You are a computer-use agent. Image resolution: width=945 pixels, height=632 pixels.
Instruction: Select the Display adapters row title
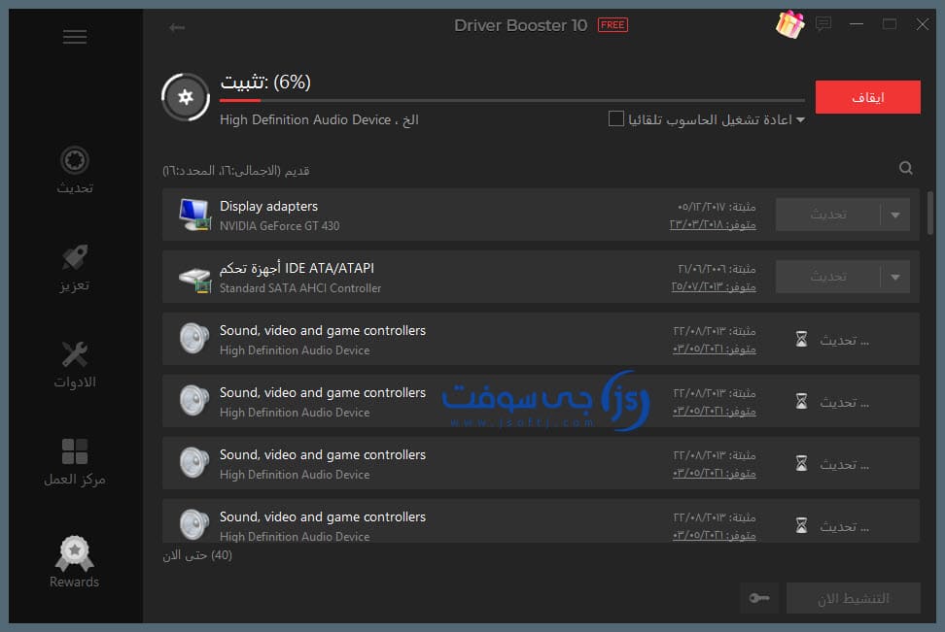pos(268,206)
